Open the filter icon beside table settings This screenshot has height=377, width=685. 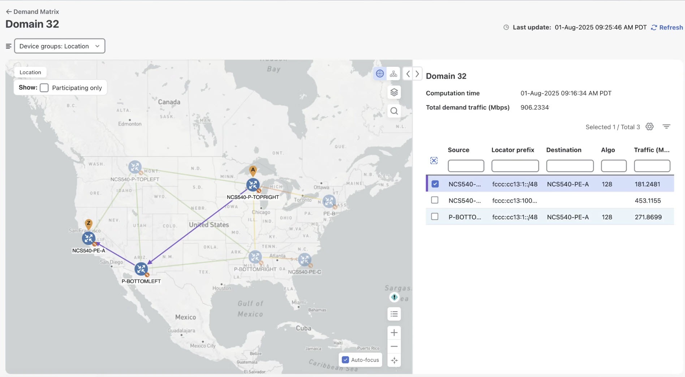(666, 126)
